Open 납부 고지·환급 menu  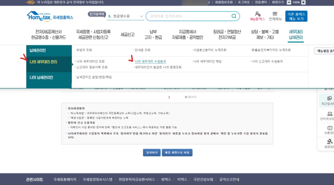click(153, 35)
